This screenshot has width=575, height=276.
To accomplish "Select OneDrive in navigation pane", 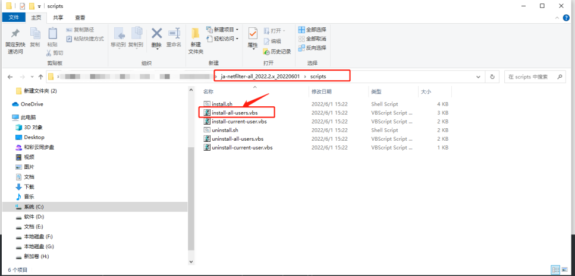I will pyautogui.click(x=32, y=104).
